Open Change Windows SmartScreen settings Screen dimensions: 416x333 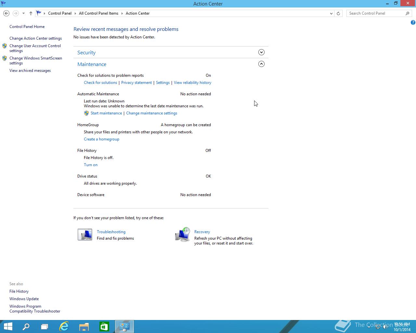36,60
